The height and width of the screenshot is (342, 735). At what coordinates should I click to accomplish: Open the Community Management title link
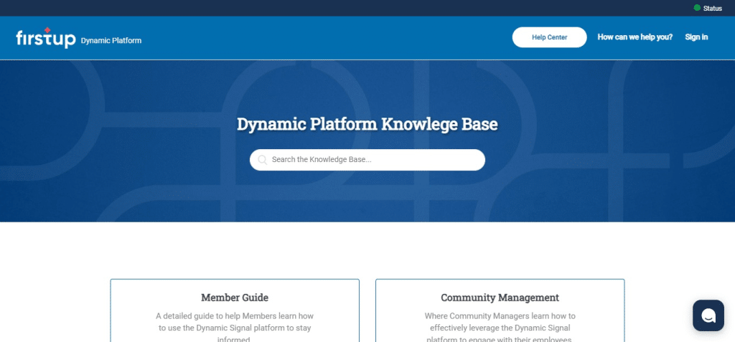point(500,298)
